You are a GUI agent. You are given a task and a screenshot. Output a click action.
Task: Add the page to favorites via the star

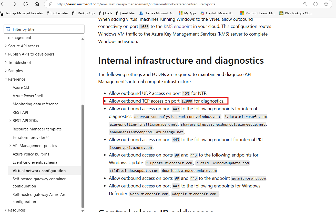point(326,4)
